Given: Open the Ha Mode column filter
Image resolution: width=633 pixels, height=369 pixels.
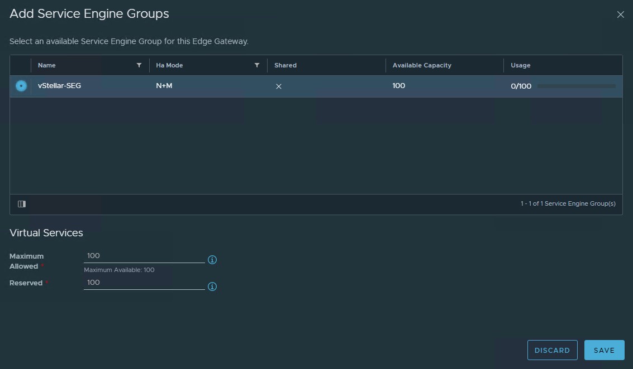Looking at the screenshot, I should (257, 65).
